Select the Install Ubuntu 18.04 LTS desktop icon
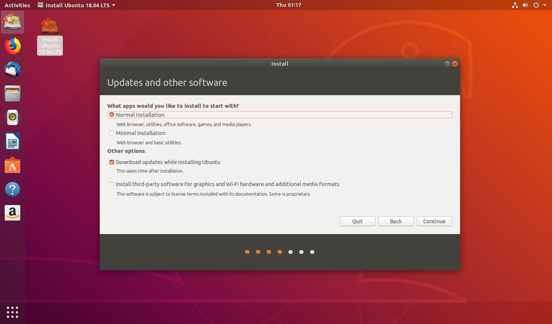 pyautogui.click(x=50, y=36)
